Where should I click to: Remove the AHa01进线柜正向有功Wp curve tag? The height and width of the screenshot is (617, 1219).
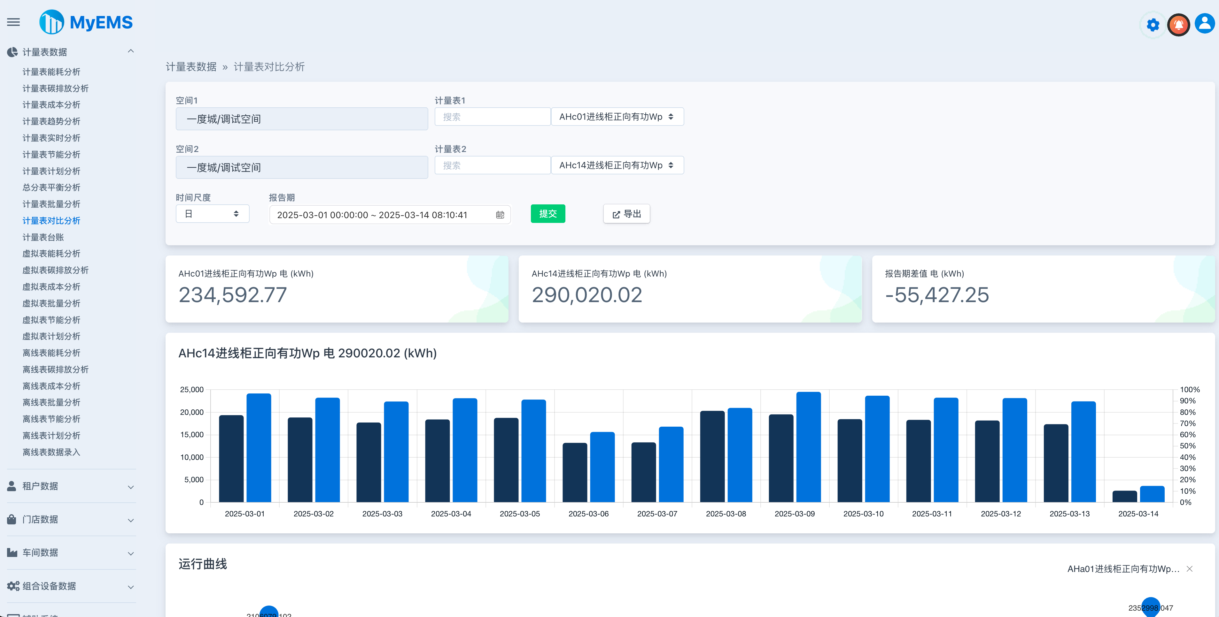point(1189,569)
